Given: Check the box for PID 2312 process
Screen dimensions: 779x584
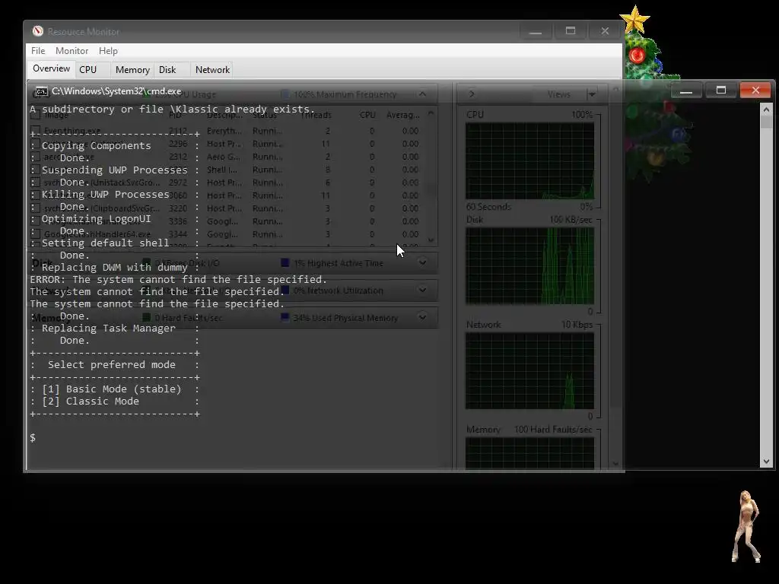Looking at the screenshot, I should pos(35,157).
